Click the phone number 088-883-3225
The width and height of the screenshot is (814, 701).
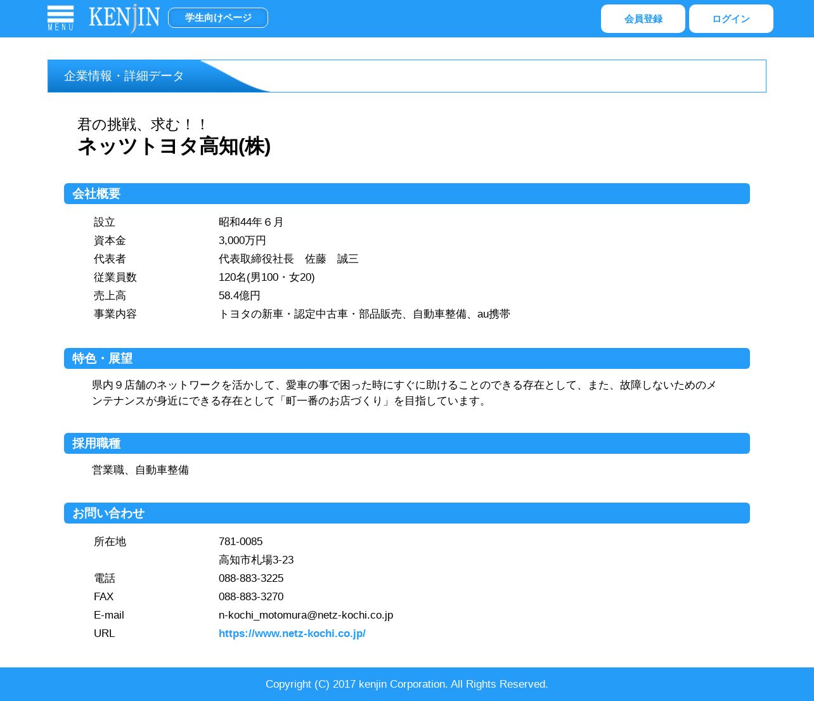pos(251,578)
